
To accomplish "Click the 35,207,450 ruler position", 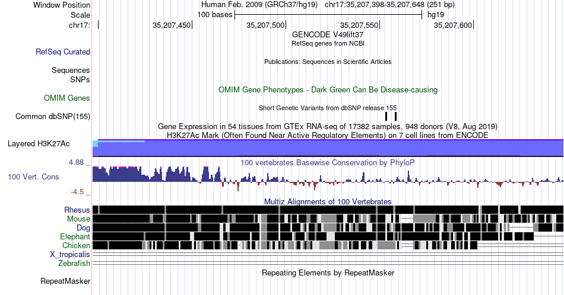I will tap(172, 25).
